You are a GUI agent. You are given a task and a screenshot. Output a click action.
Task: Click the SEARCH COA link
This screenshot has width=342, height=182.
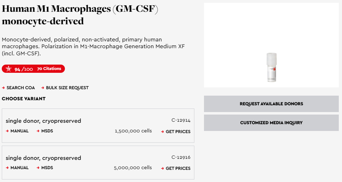[x=20, y=88]
